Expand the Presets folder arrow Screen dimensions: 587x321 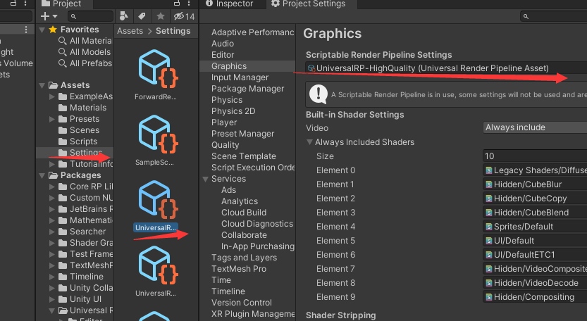(x=52, y=119)
